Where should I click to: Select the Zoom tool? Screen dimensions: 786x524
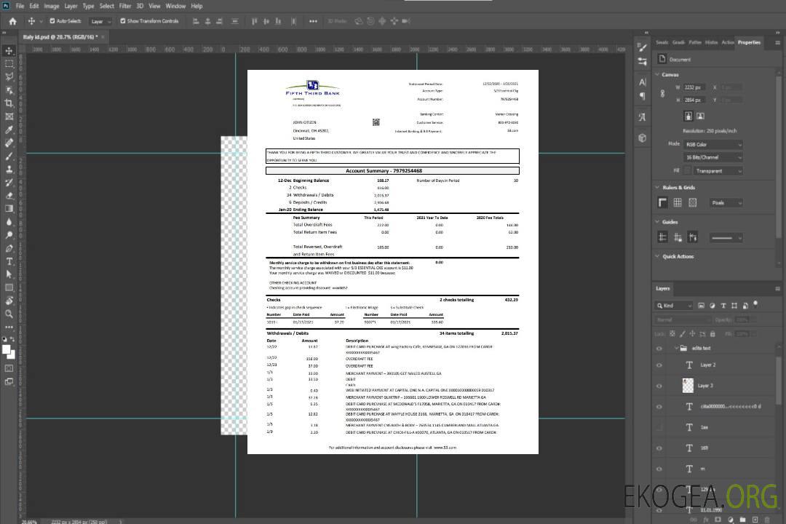tap(9, 314)
